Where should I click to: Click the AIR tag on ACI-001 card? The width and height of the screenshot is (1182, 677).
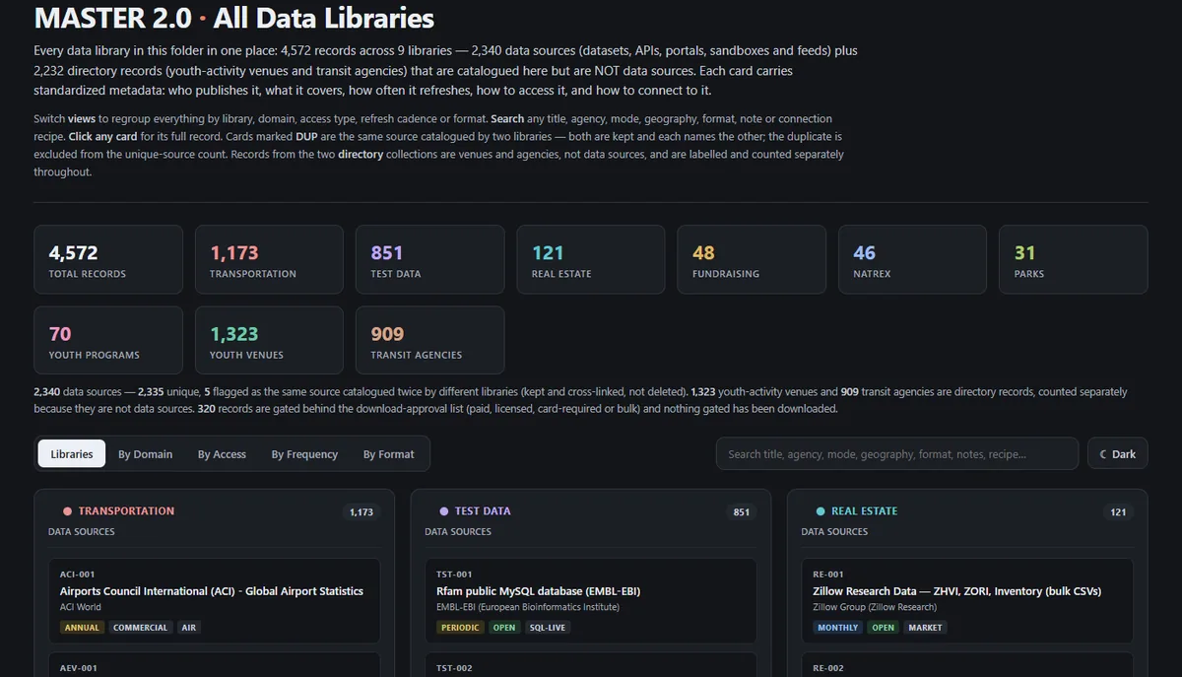point(188,627)
